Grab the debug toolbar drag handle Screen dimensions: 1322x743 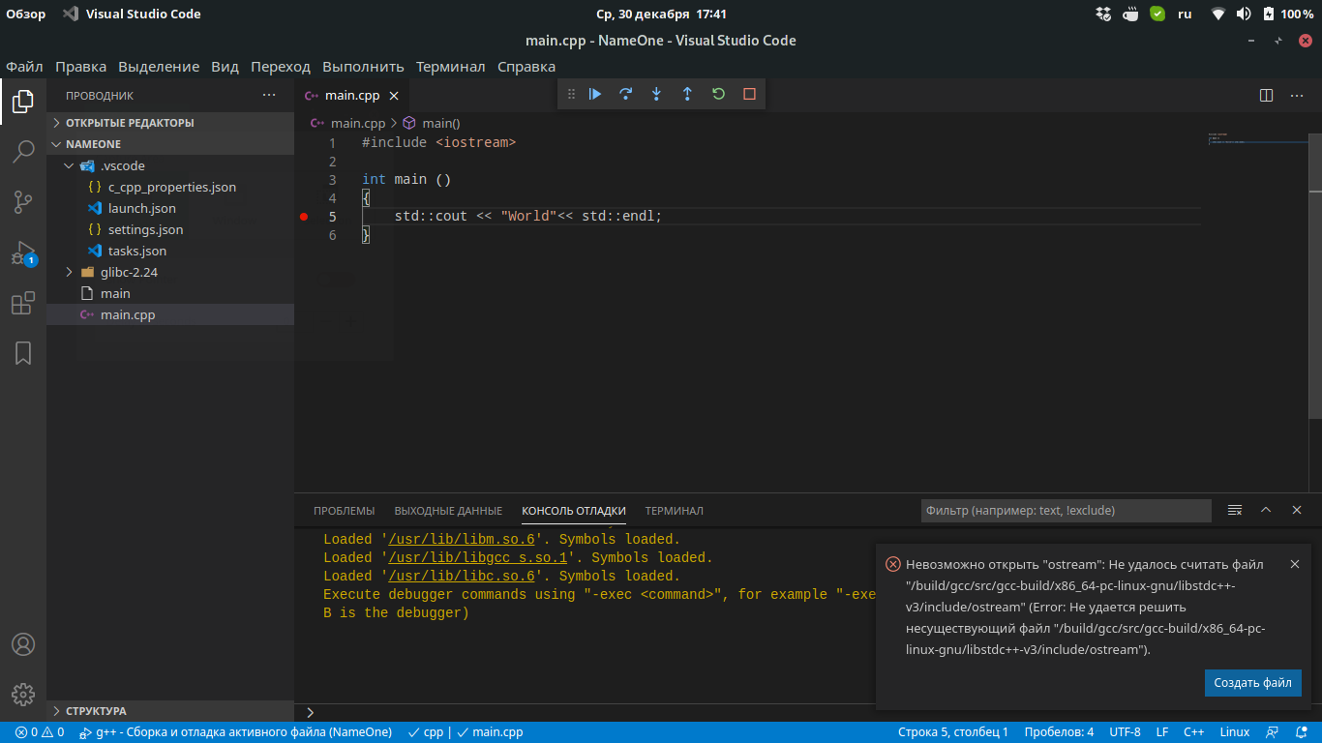tap(571, 94)
